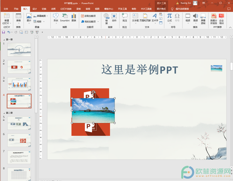Open the 我的加载项 dropdown arrow
This screenshot has height=181, width=233.
click(98, 22)
